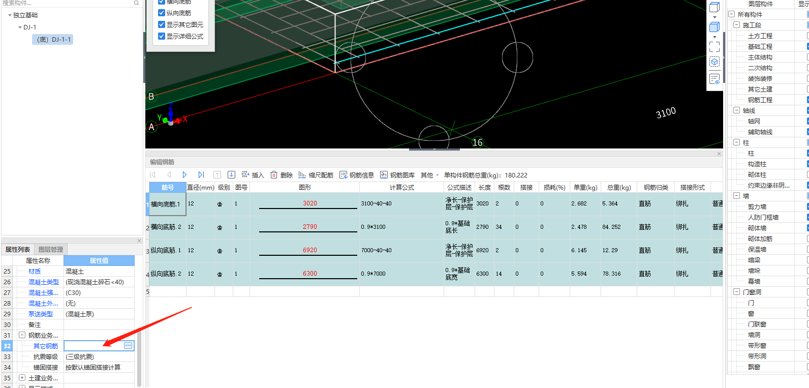The height and width of the screenshot is (388, 809).
Task: Select 砌体墙 layer item
Action: tap(757, 228)
